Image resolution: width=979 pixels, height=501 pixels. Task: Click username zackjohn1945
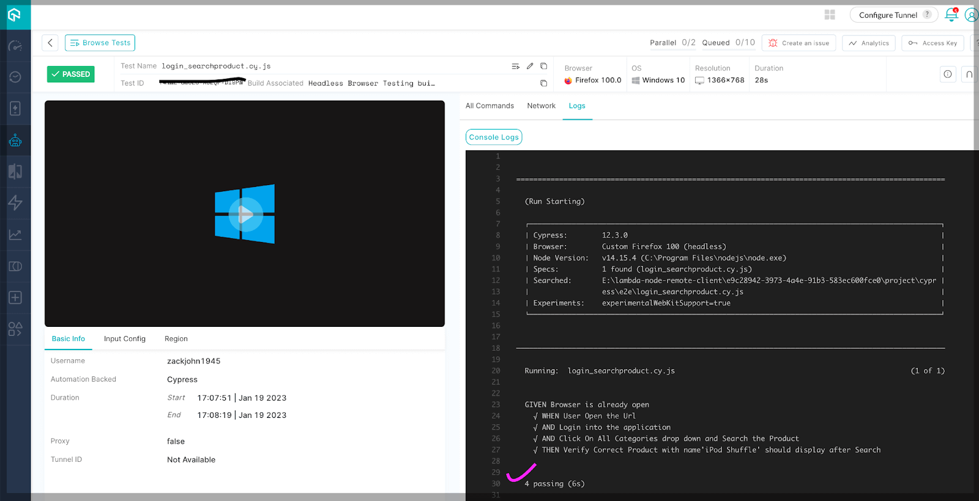194,361
